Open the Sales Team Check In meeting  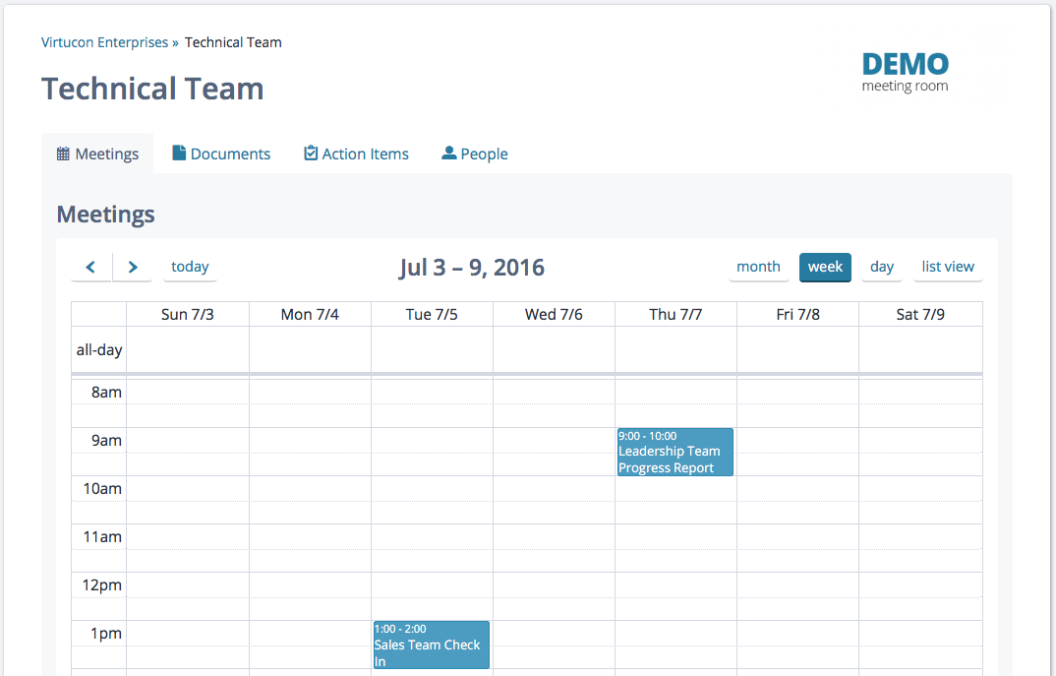(431, 645)
